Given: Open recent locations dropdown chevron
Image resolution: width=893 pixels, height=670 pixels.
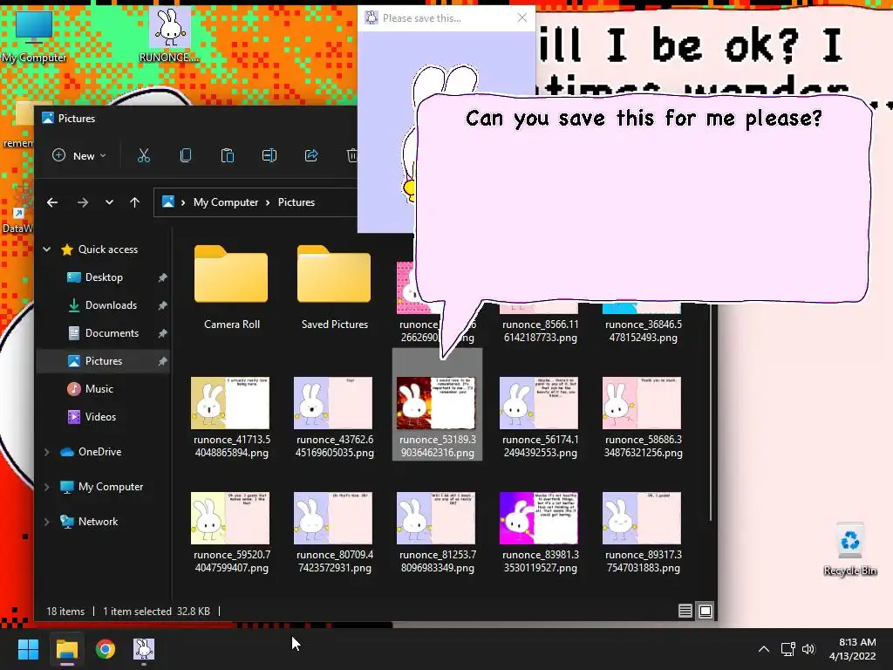Looking at the screenshot, I should pos(109,202).
